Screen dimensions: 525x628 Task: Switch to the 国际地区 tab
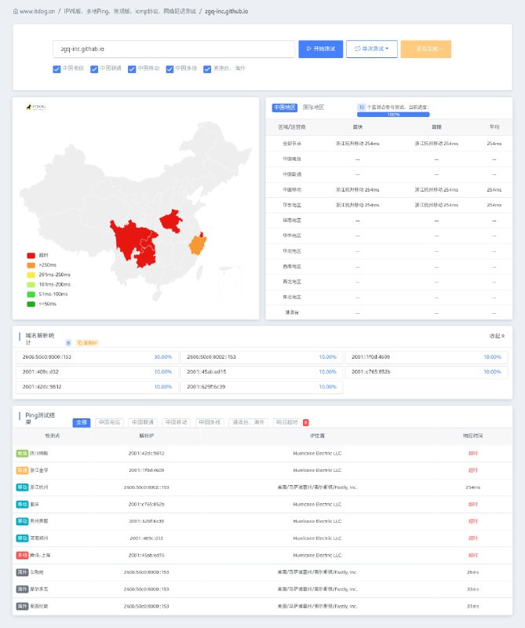tap(314, 108)
